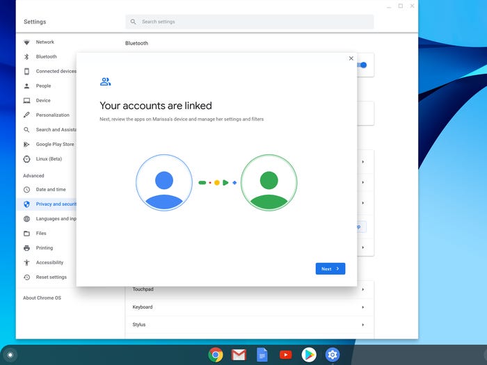Open the launcher circle button
487x365 pixels.
pyautogui.click(x=10, y=355)
